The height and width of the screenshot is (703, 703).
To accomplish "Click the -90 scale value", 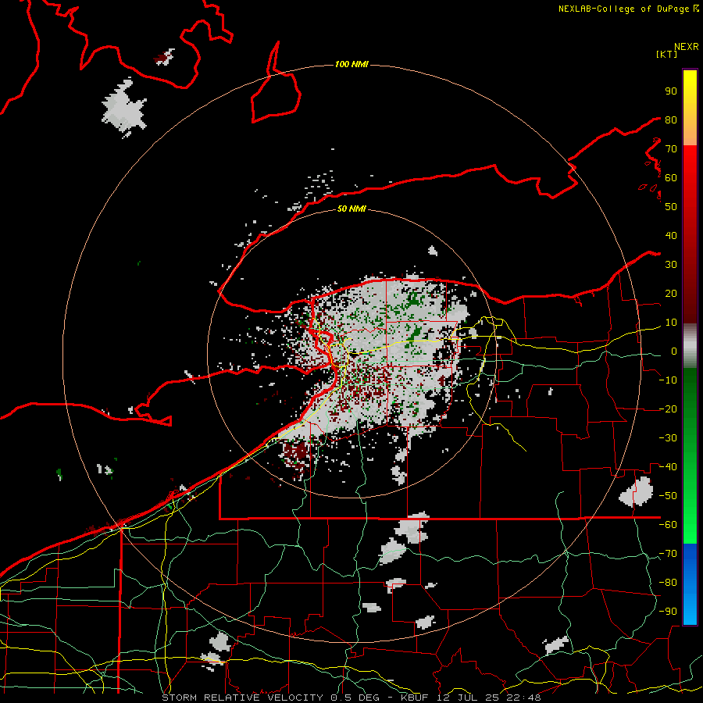I will tap(668, 612).
